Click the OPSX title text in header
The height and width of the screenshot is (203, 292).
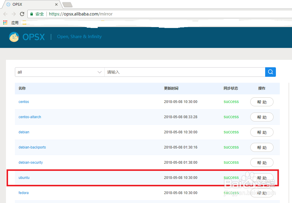pyautogui.click(x=34, y=37)
